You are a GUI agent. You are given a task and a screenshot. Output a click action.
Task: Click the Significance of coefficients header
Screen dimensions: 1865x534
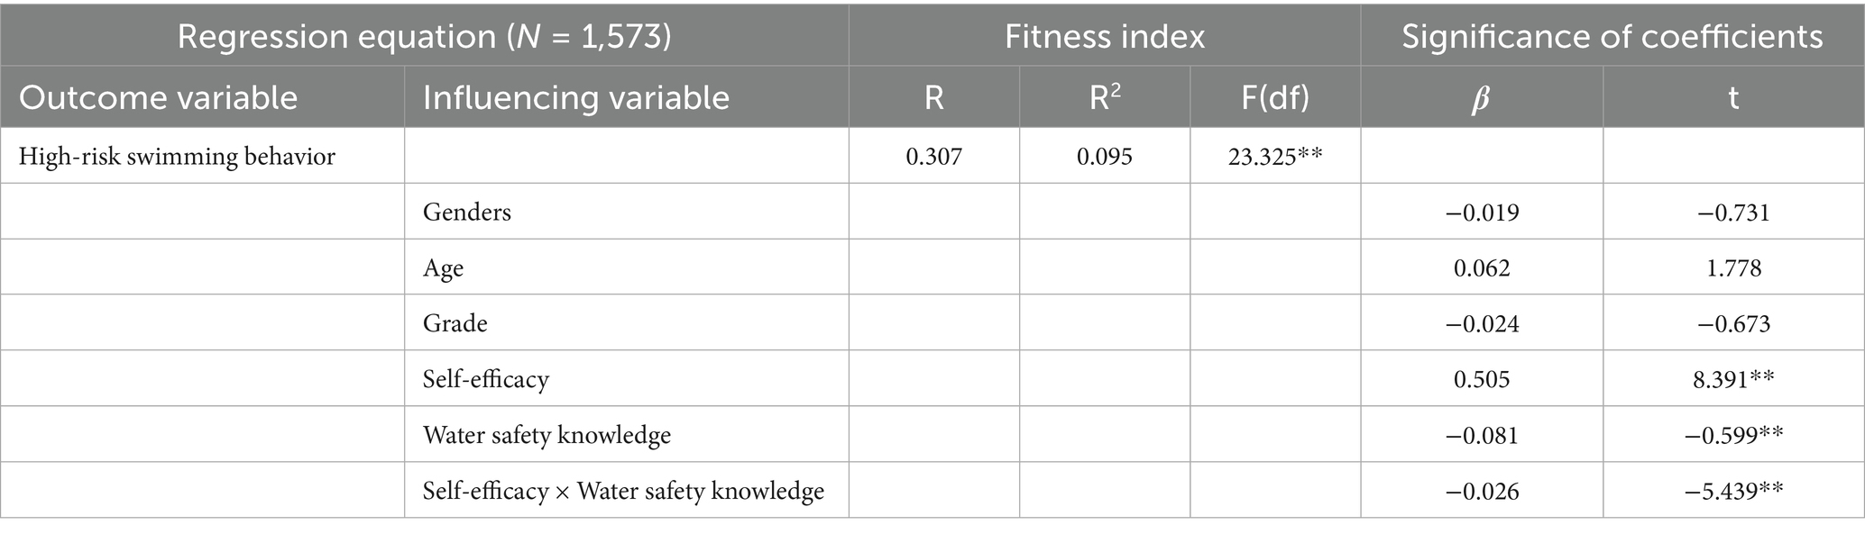[1612, 36]
